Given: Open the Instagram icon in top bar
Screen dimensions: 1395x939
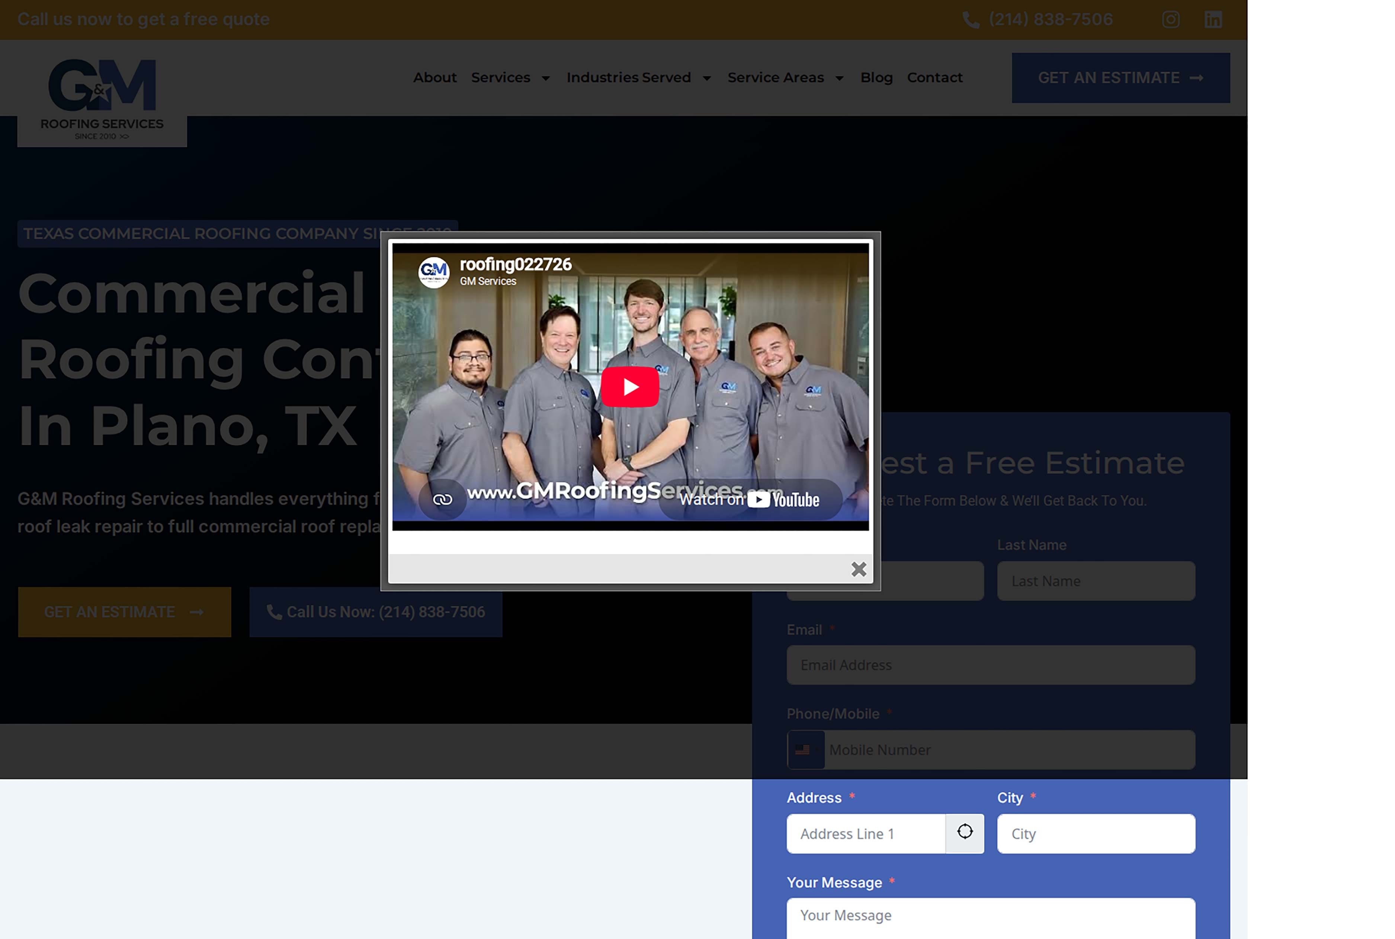Looking at the screenshot, I should coord(1170,19).
